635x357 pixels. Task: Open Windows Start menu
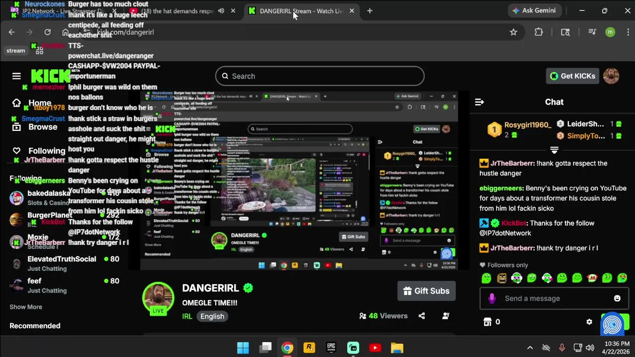(x=243, y=348)
